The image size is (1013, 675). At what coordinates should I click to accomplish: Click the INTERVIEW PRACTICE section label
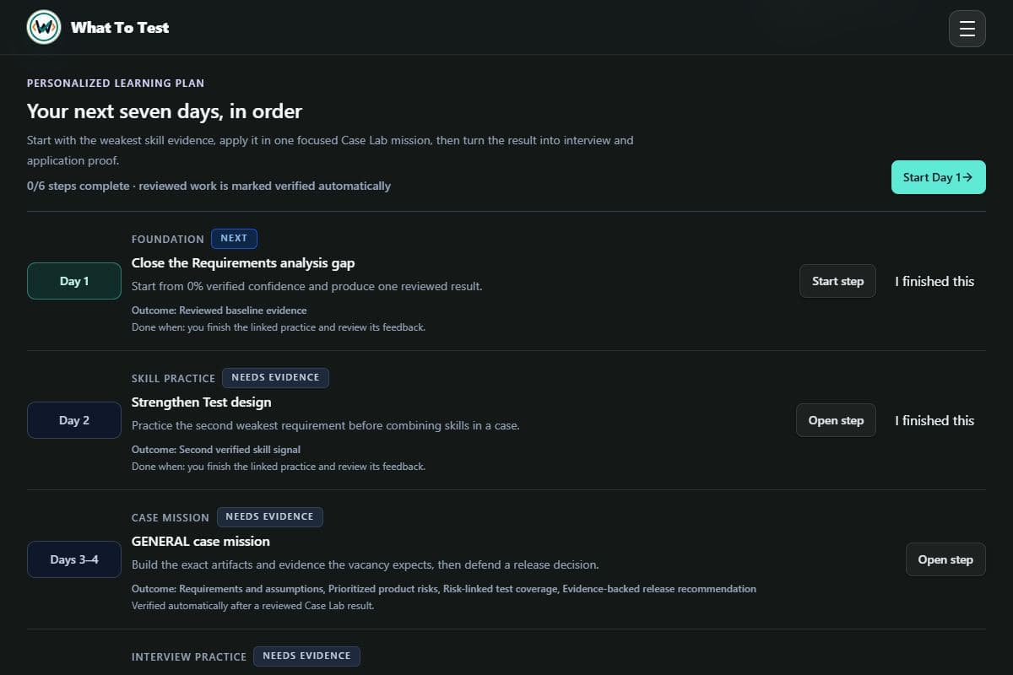click(189, 656)
